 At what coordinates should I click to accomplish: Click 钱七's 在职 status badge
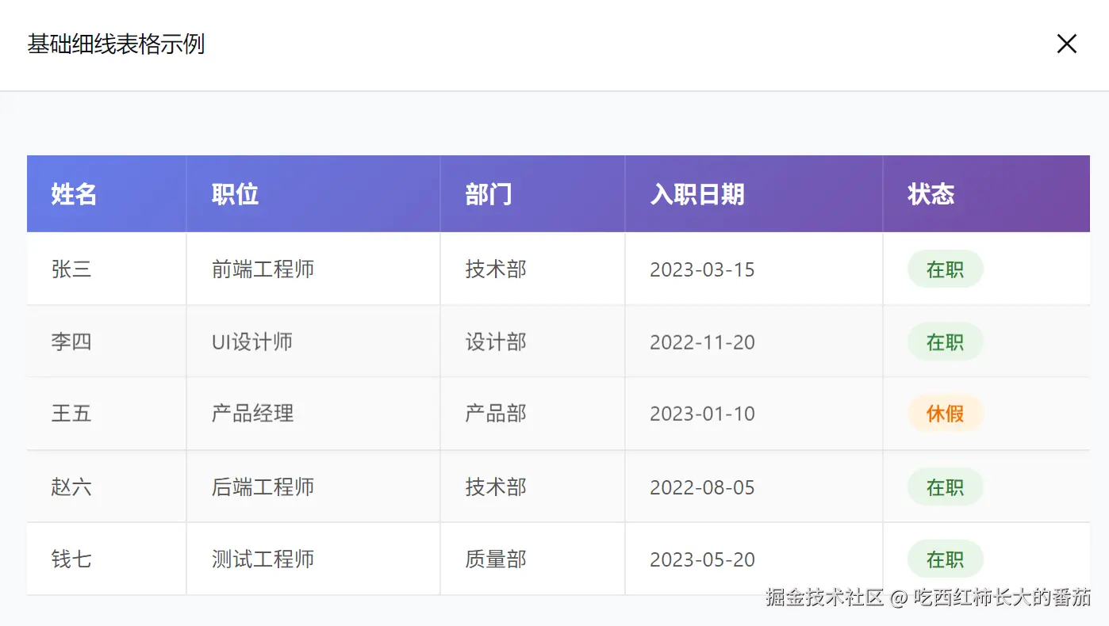945,559
